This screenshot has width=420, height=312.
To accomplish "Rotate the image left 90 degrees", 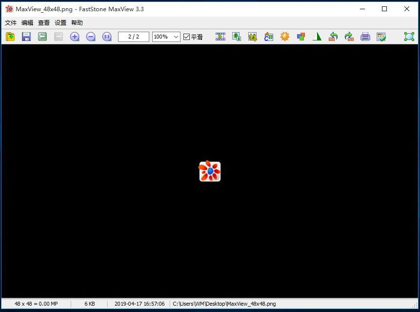I will point(333,37).
